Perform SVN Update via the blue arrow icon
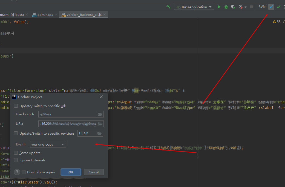Screen dimensions: 285x187 (271, 7)
